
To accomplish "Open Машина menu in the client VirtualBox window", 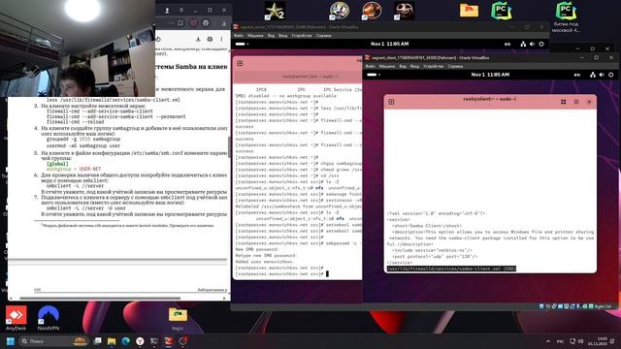I will [387, 66].
